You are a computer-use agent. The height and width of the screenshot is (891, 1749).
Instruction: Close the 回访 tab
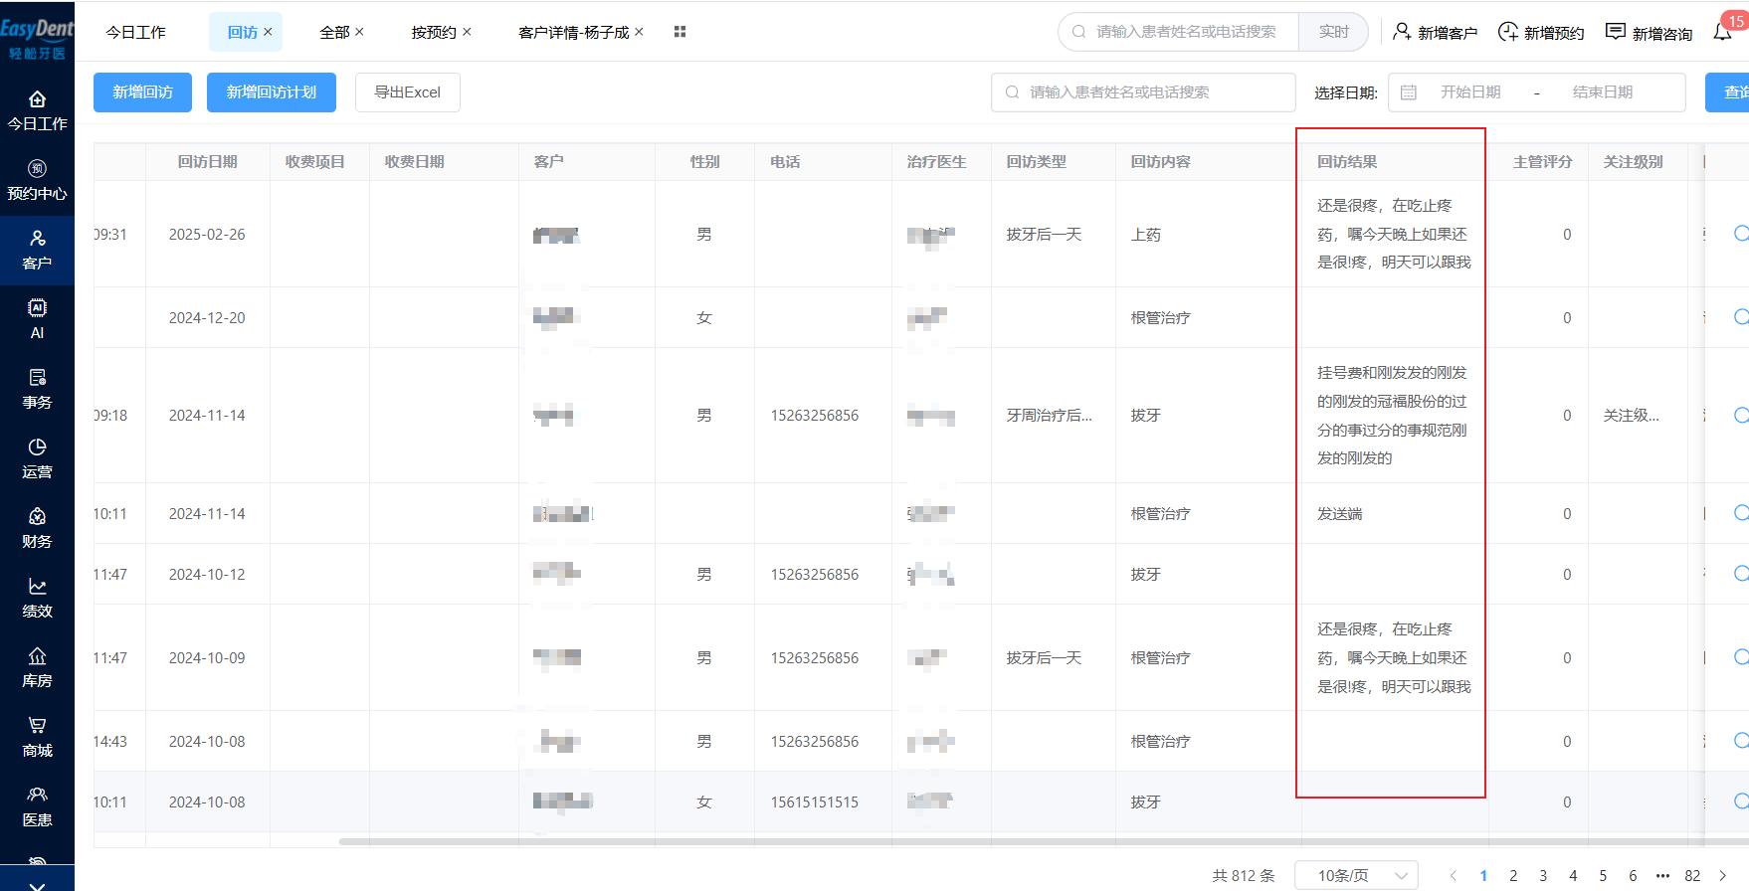268,32
